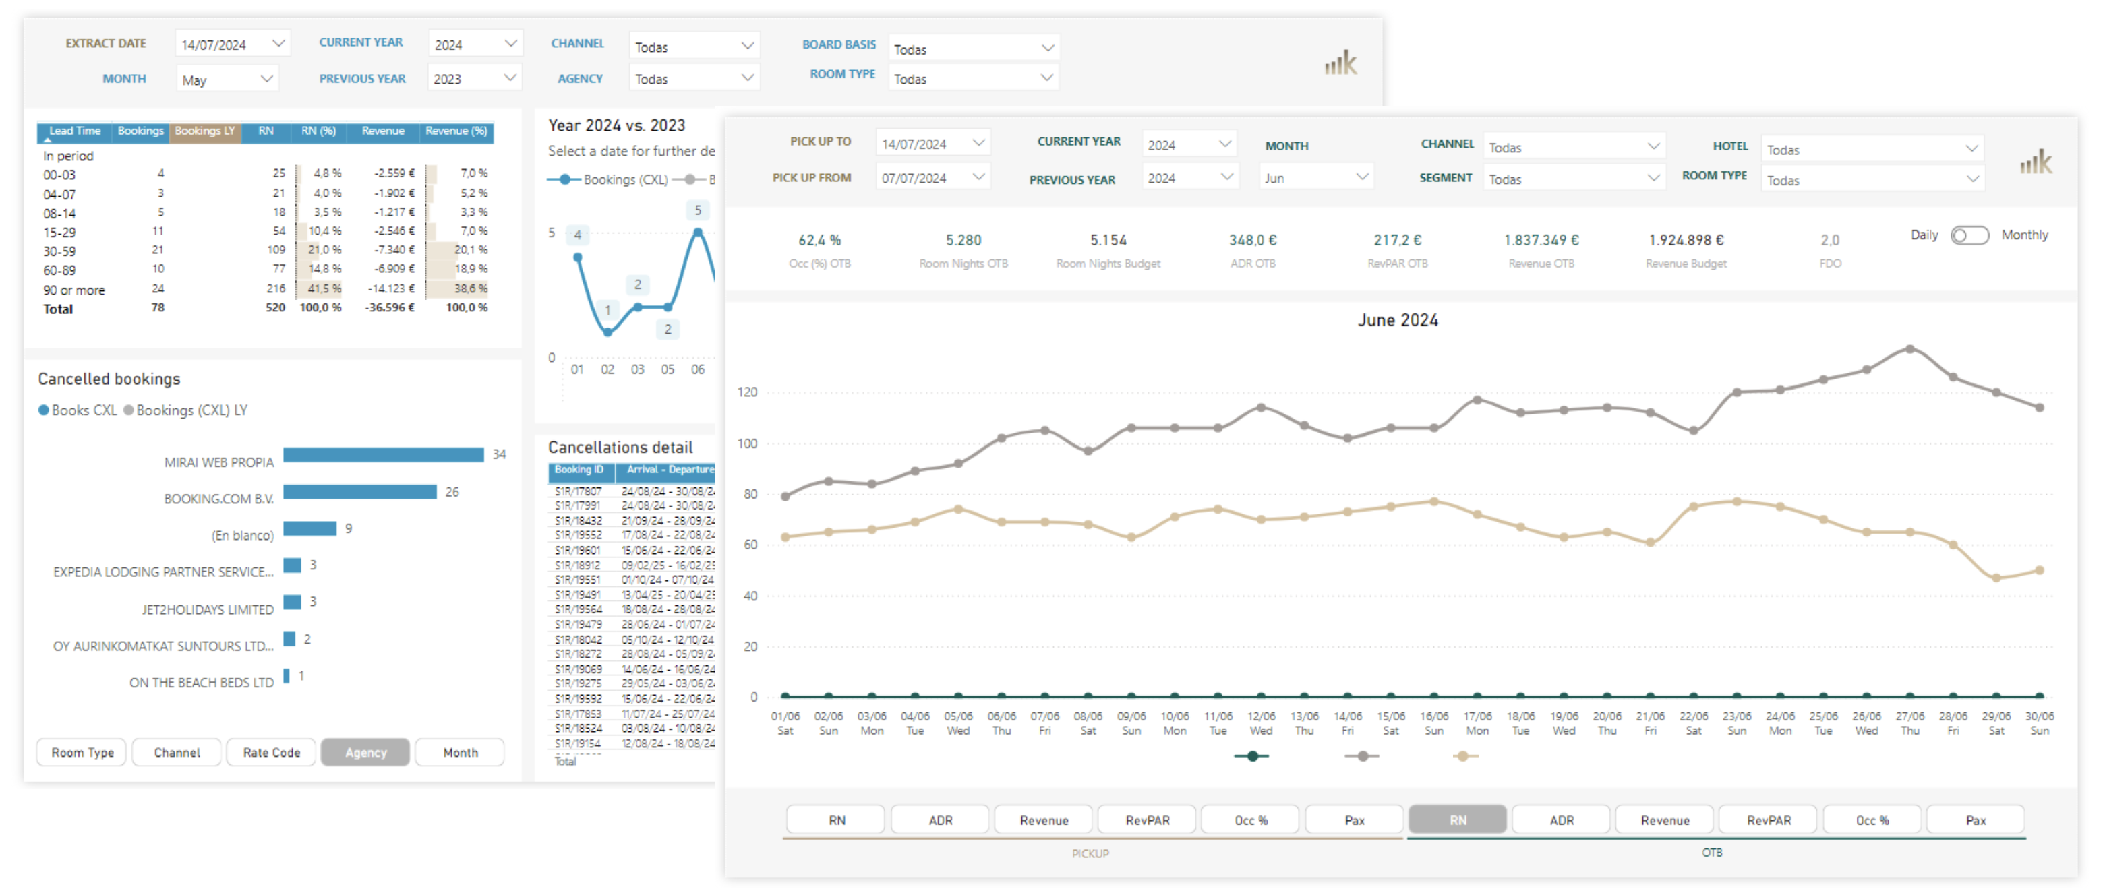Select the Room Type button under Cancelled bookings
Viewport: 2105px width, 895px height.
82,752
